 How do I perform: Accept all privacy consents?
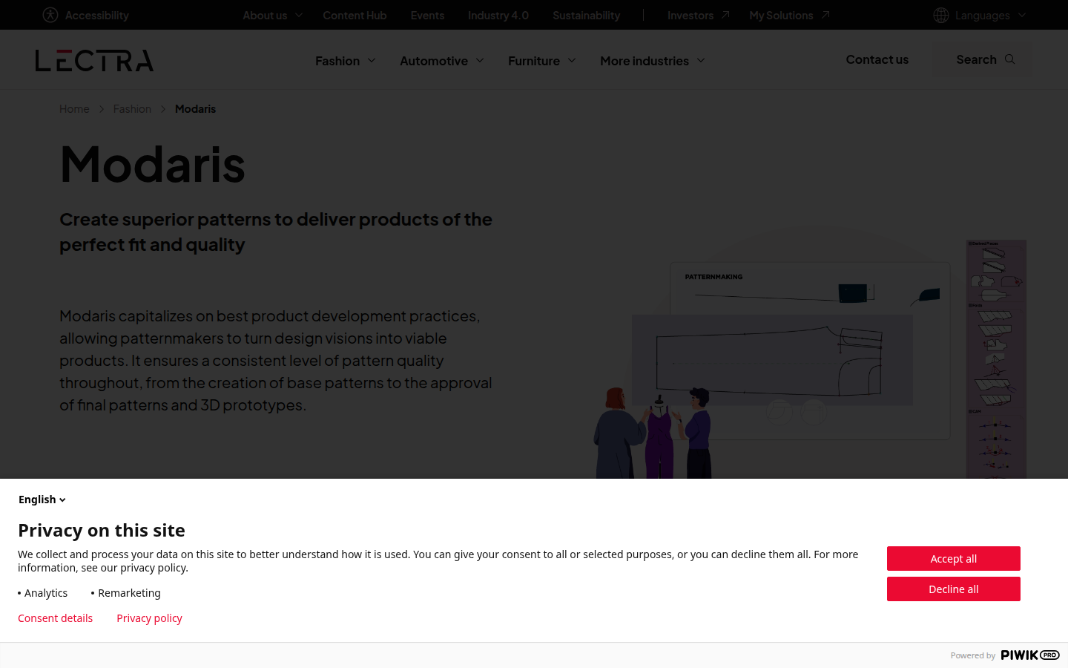[x=954, y=559]
